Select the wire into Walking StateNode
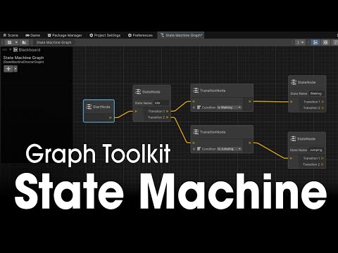338x253 pixels. click(x=271, y=102)
